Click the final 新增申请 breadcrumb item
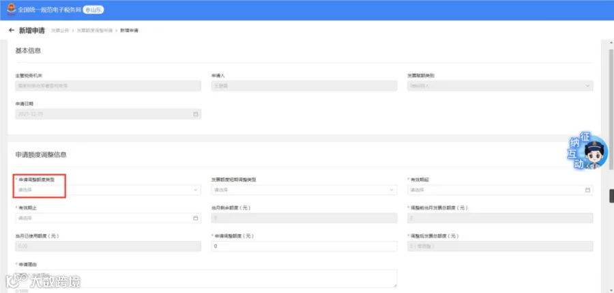614x293 pixels. [x=129, y=31]
